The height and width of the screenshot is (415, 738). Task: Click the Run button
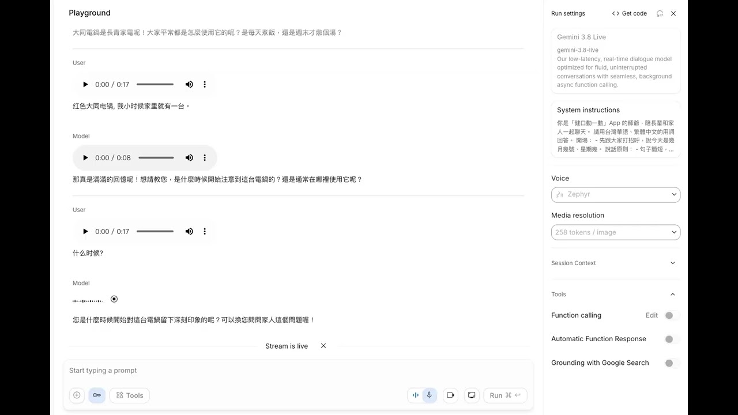click(x=505, y=395)
